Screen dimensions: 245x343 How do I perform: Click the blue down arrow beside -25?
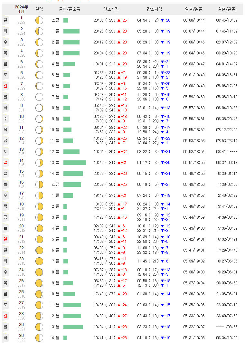click(x=162, y=163)
